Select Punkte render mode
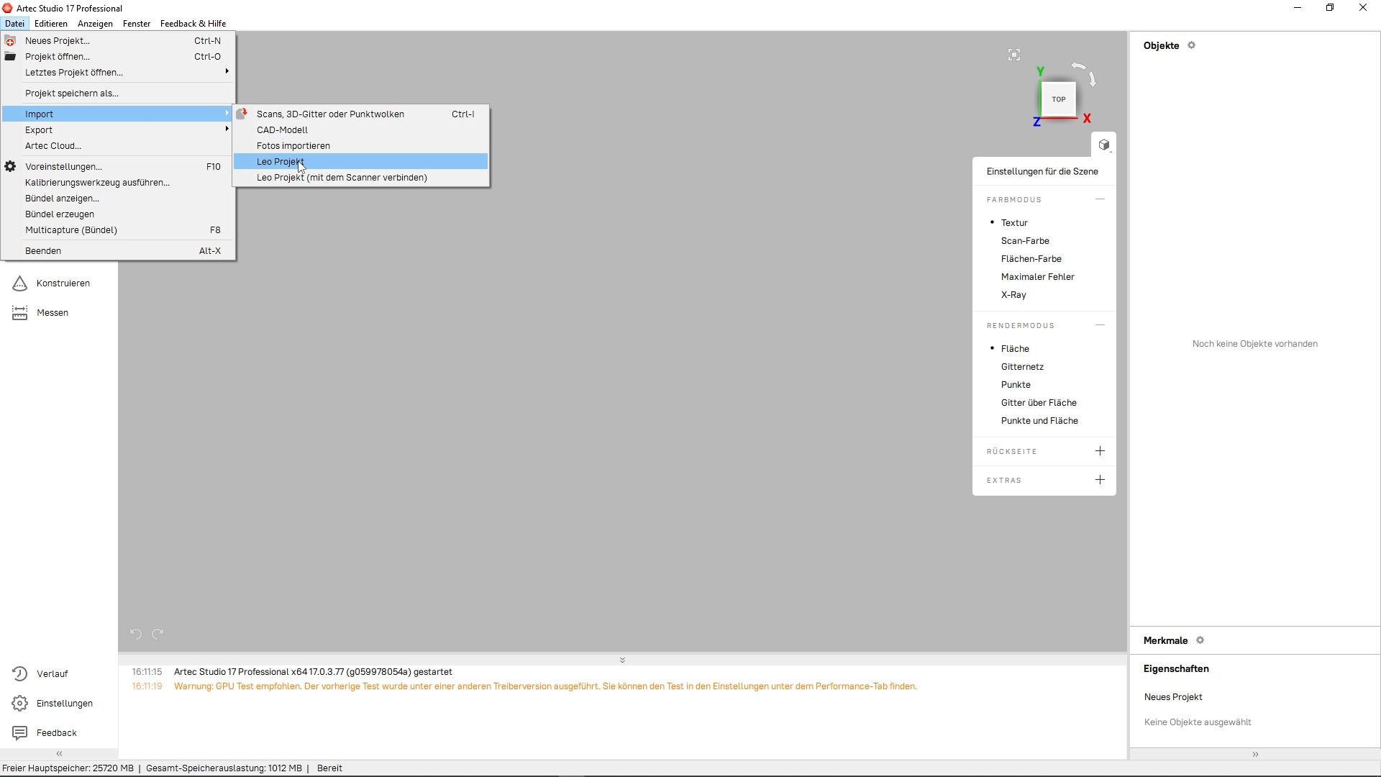 pos(1016,385)
